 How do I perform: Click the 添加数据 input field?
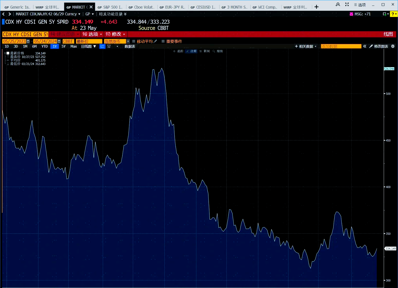tap(341, 46)
